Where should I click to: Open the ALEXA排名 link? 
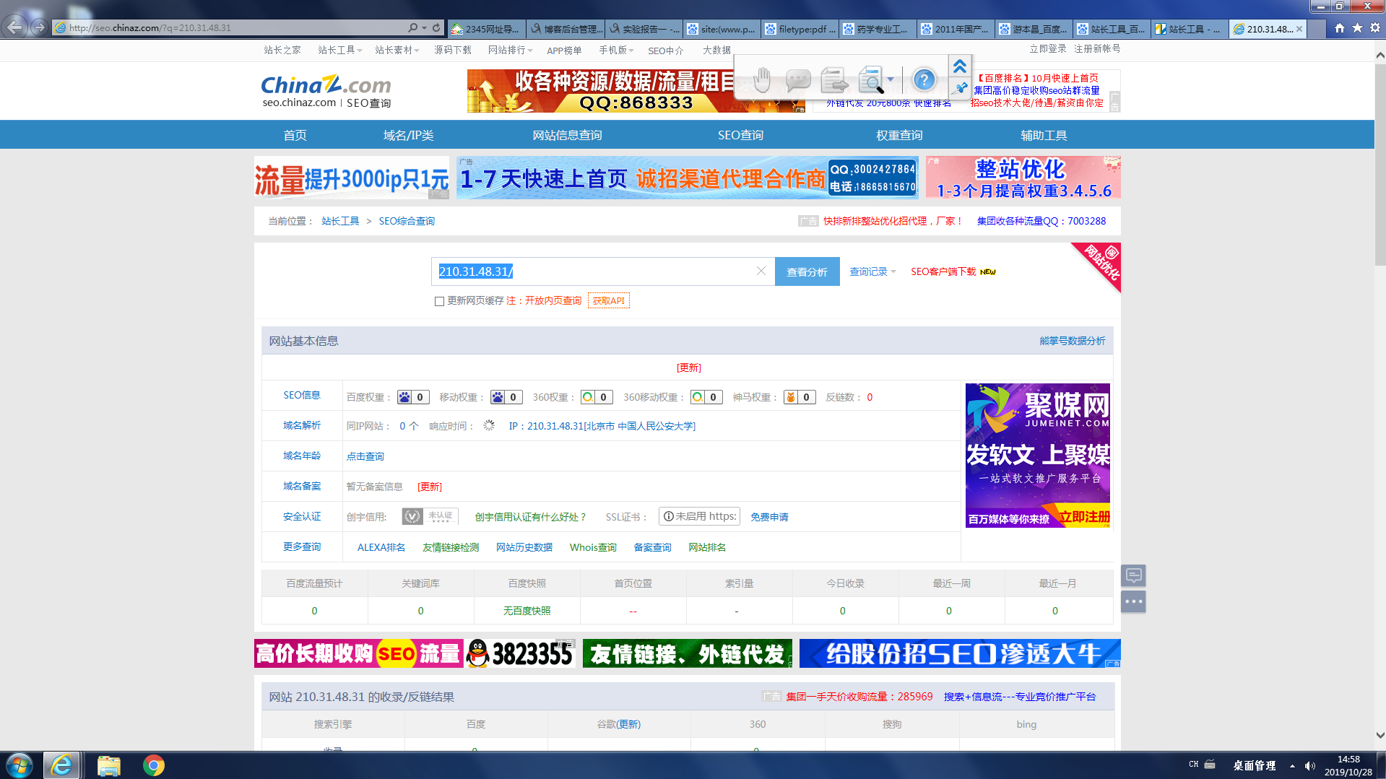point(381,547)
